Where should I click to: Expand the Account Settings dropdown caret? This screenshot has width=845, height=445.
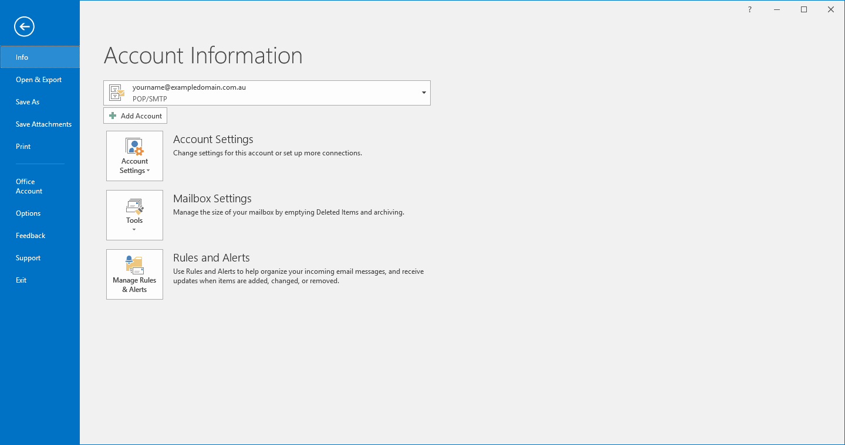coord(148,171)
